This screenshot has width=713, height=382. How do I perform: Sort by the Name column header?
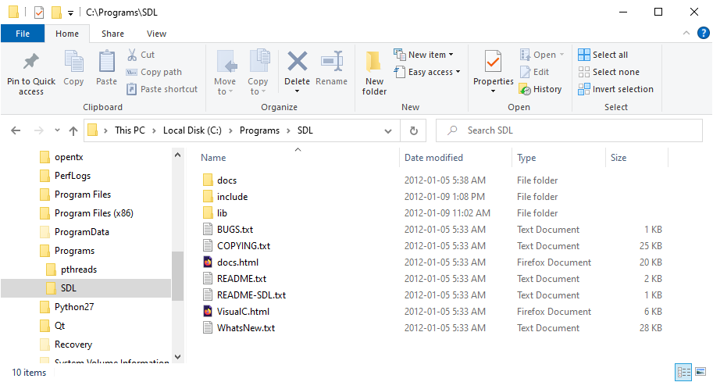[x=213, y=158]
